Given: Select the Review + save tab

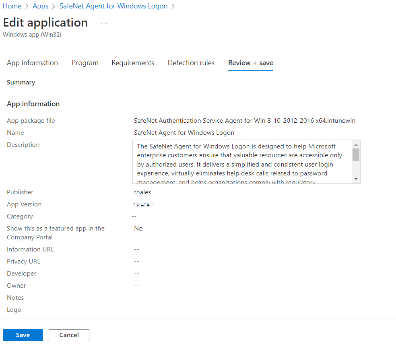Looking at the screenshot, I should point(251,63).
